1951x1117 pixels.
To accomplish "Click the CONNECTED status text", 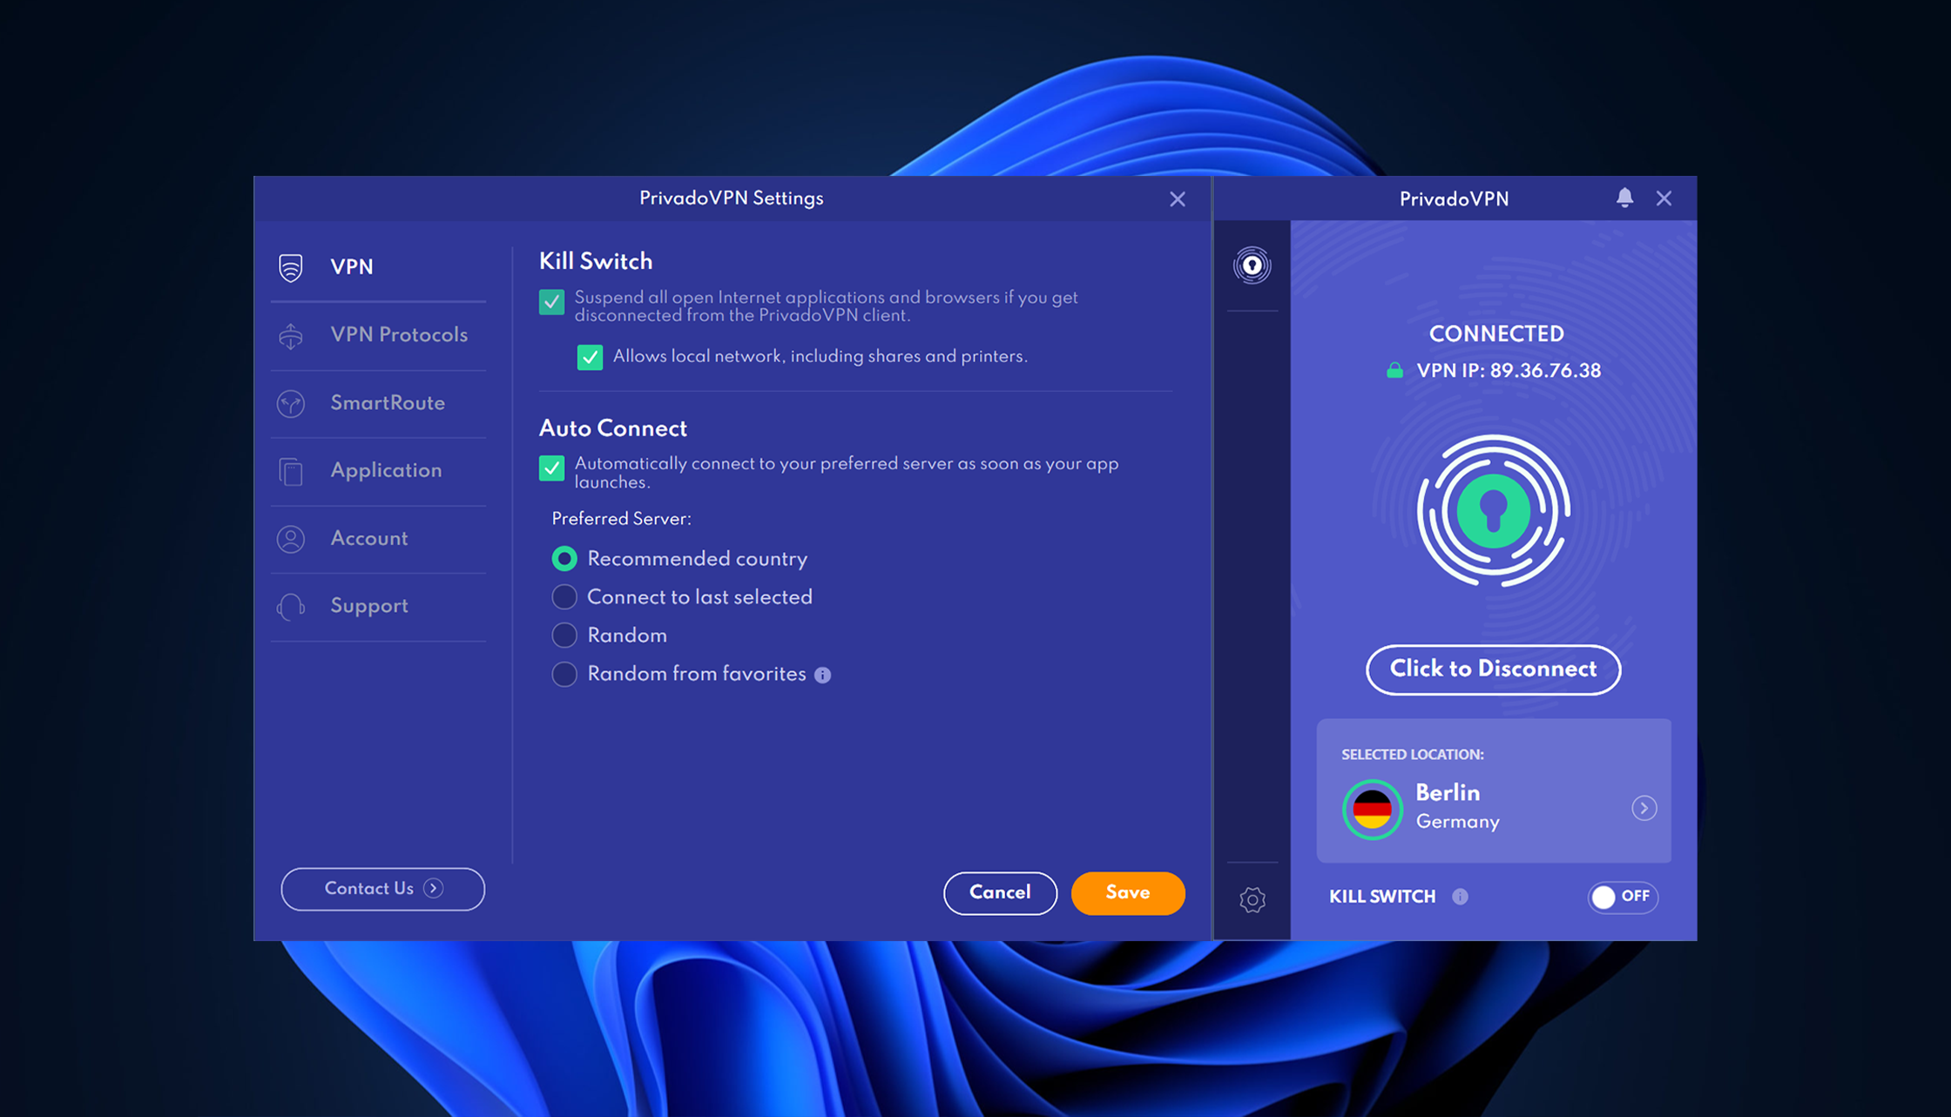I will pos(1496,334).
